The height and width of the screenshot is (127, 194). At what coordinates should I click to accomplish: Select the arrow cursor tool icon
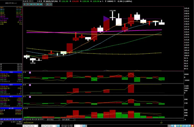point(172,126)
